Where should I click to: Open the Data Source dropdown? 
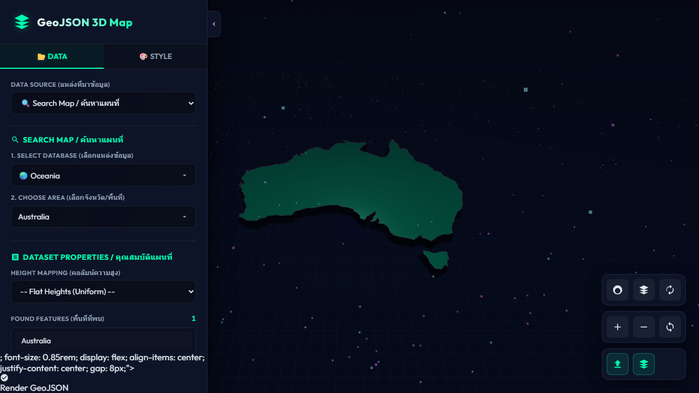click(103, 103)
